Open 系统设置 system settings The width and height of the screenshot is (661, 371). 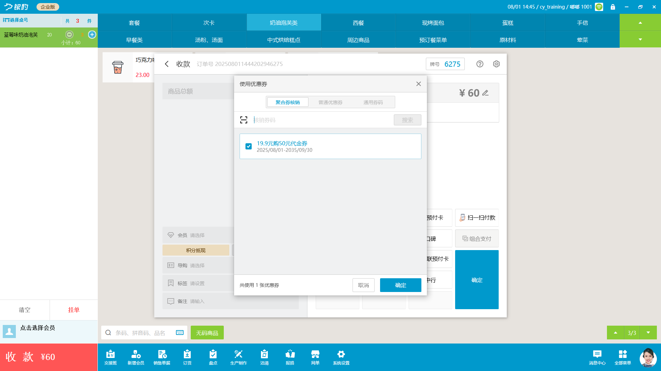(x=341, y=357)
